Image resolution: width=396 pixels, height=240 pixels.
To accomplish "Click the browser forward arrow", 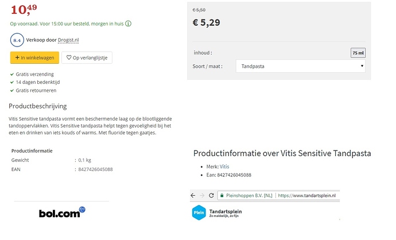I will pos(202,196).
